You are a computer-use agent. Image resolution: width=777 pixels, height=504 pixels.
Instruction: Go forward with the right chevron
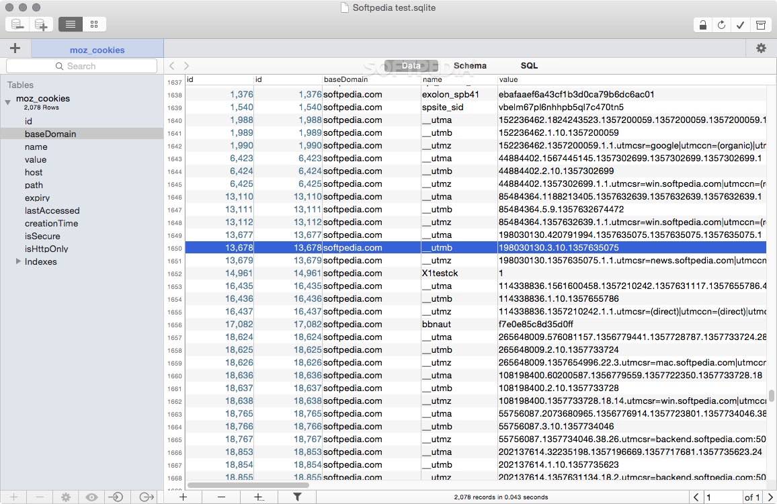tap(186, 66)
